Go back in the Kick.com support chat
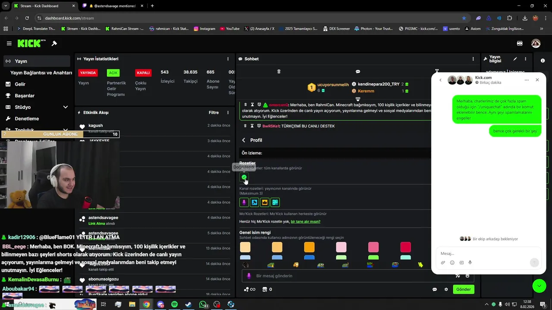Screen dimensions: 552x310 tap(440, 80)
